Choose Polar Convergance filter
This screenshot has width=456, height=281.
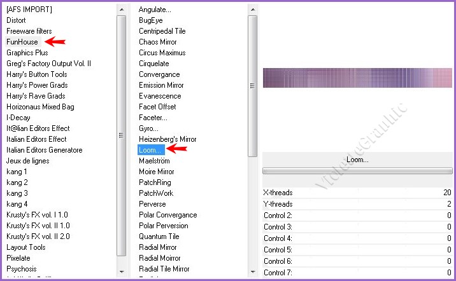[x=167, y=215]
